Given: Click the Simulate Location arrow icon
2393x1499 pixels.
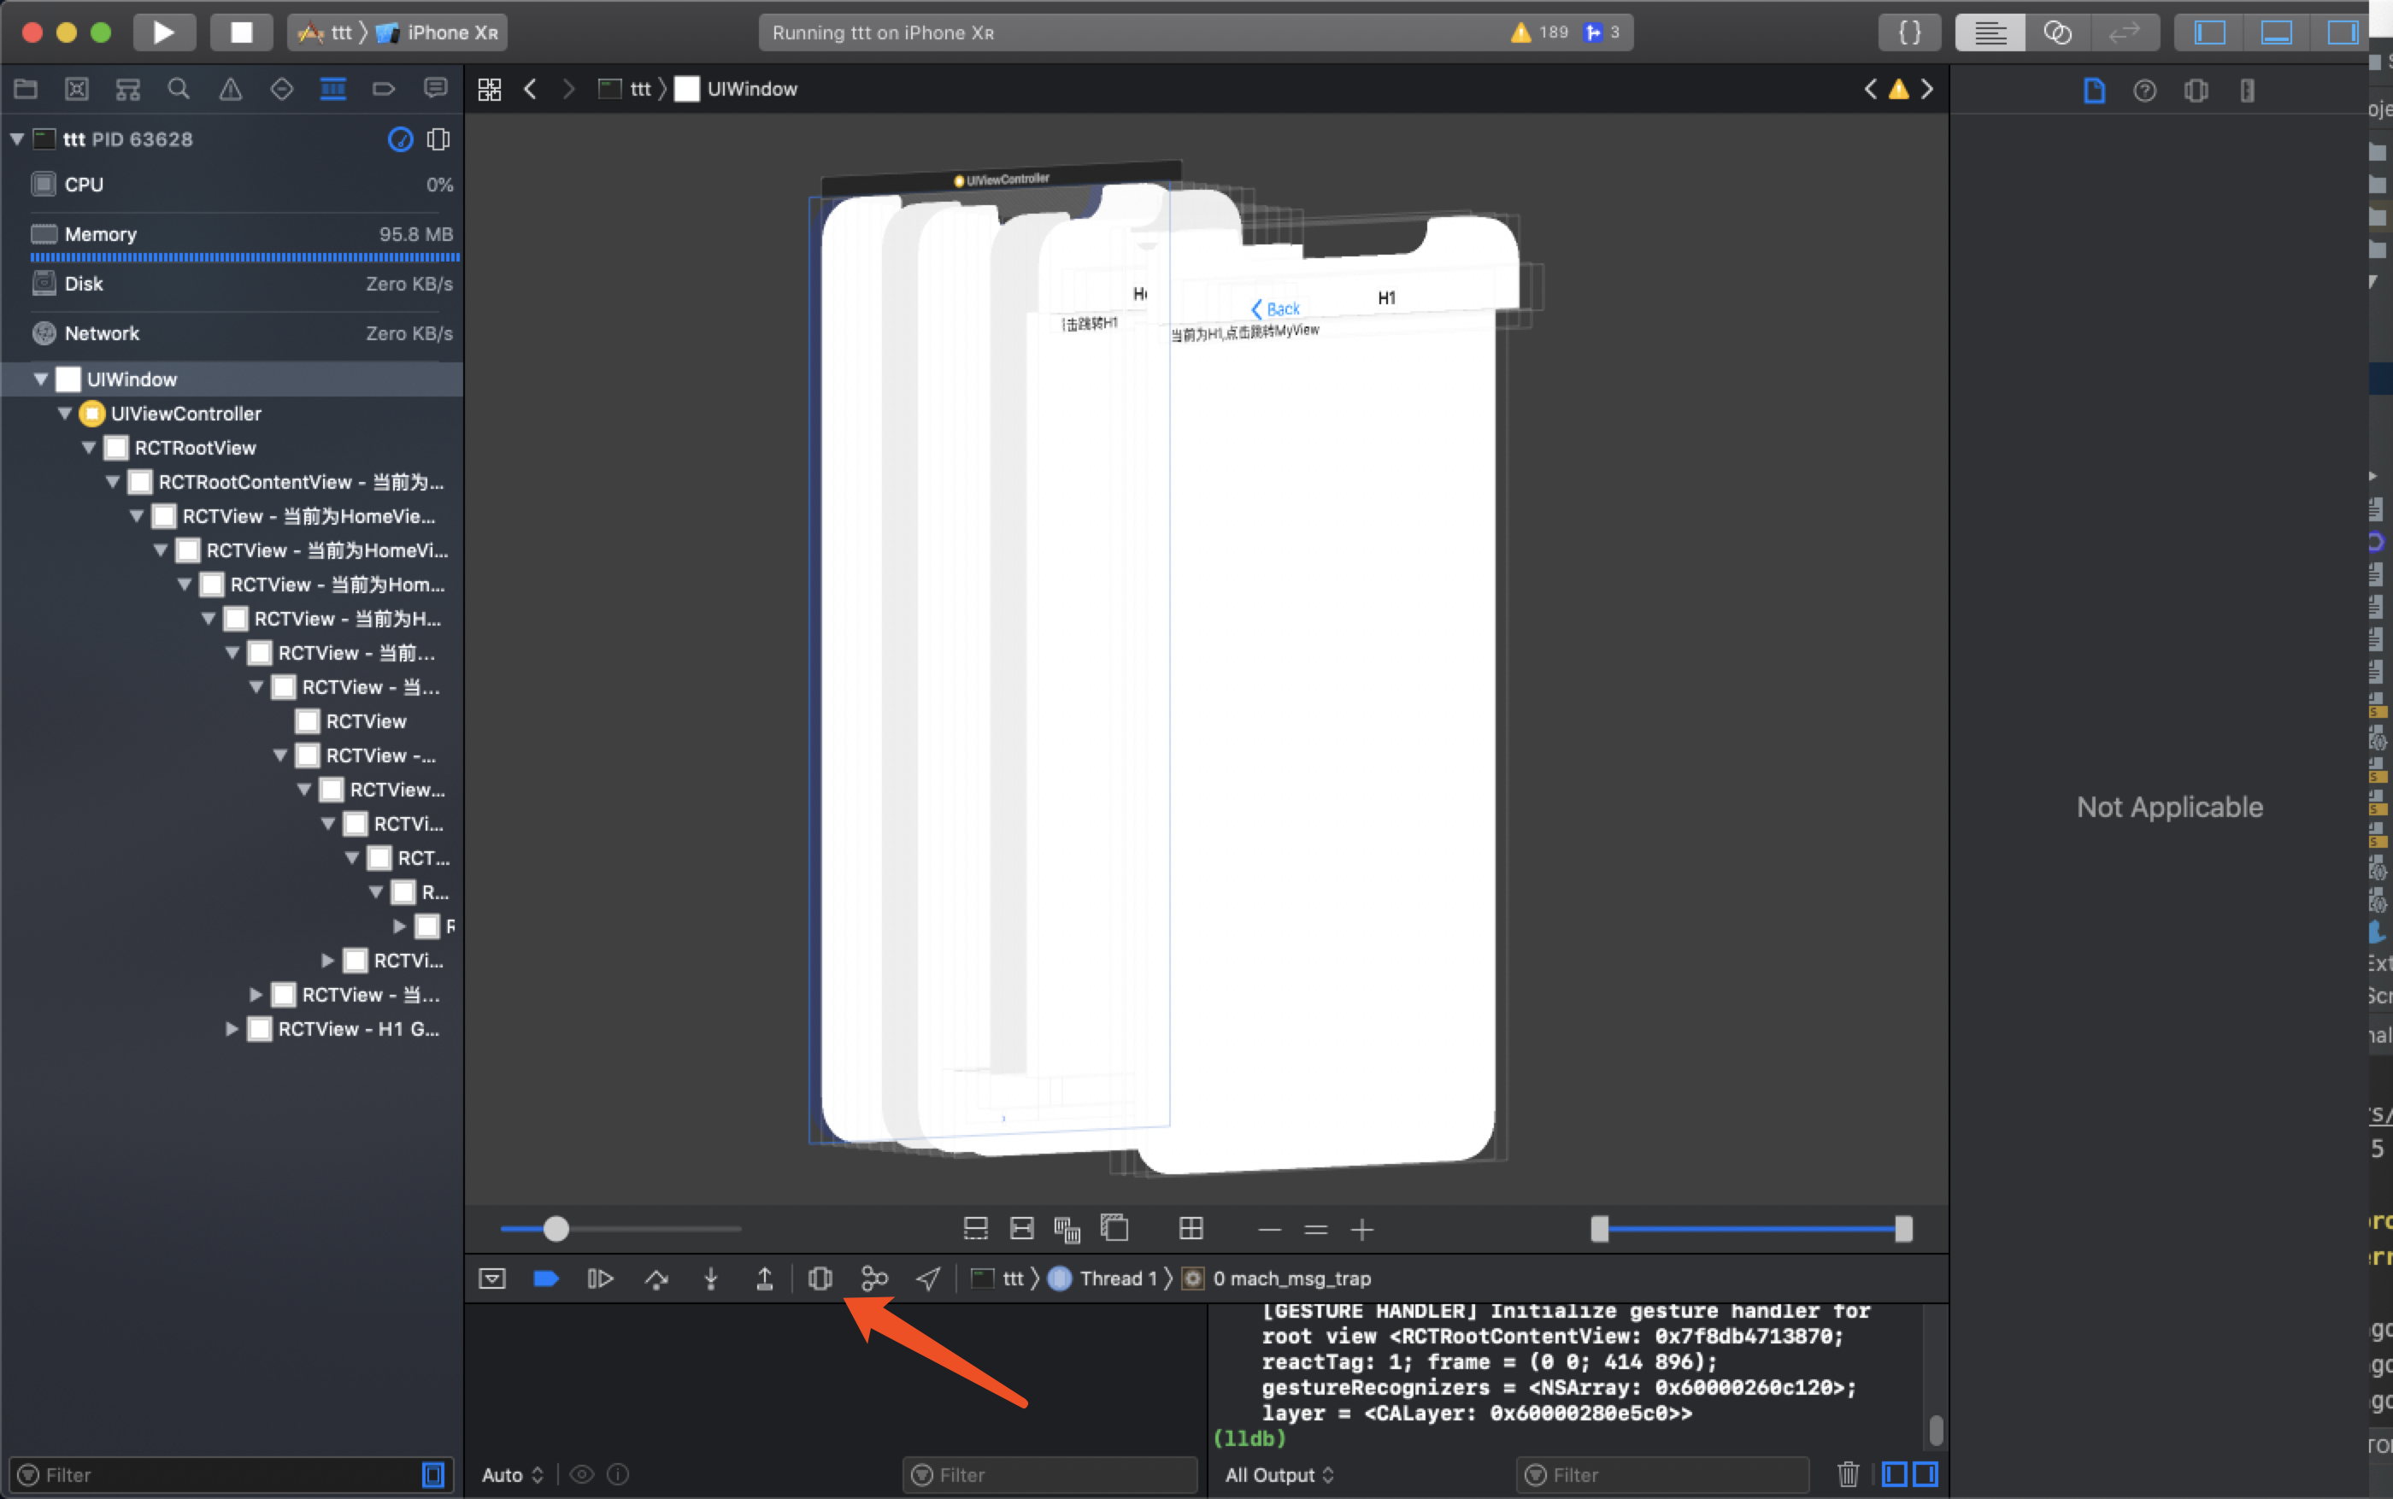Looking at the screenshot, I should (x=928, y=1278).
